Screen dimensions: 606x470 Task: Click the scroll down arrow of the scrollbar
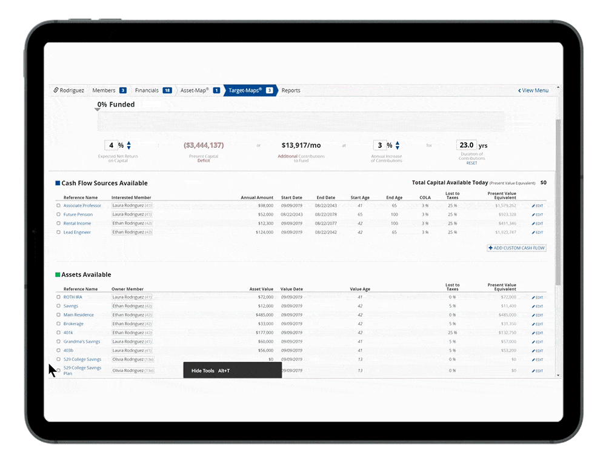558,375
